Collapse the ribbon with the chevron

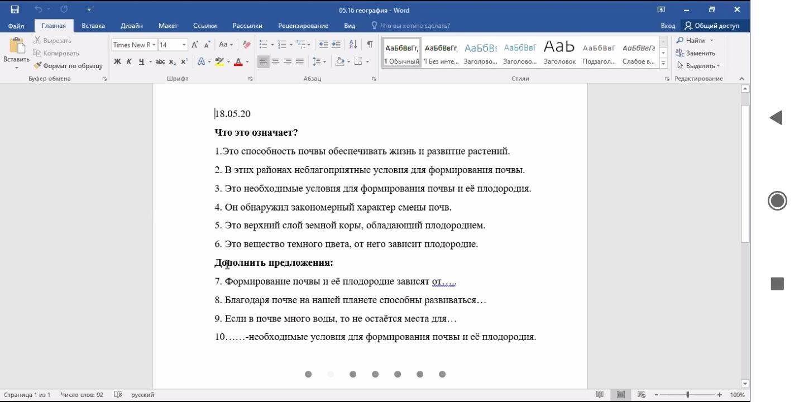point(742,79)
